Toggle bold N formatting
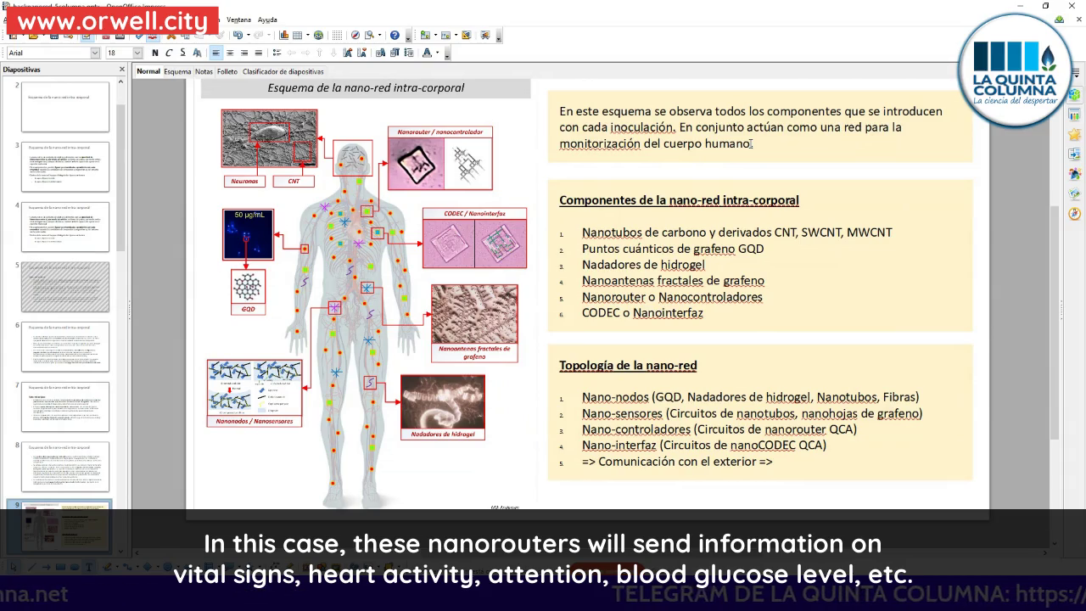This screenshot has width=1086, height=611. [x=154, y=53]
